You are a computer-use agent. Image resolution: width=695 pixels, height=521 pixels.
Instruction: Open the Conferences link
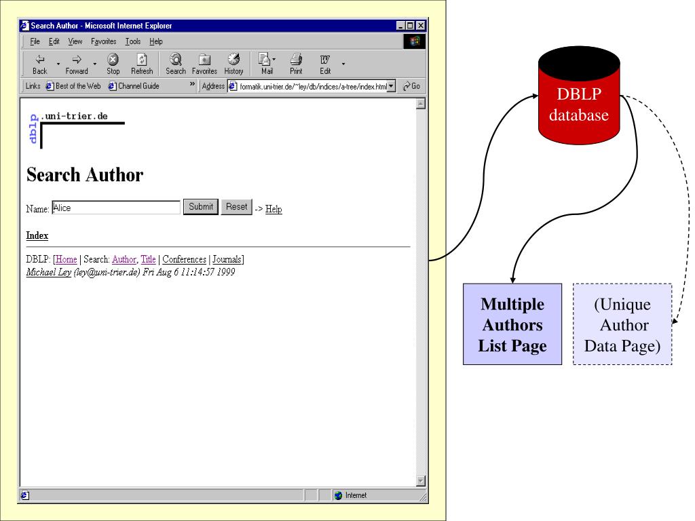pyautogui.click(x=184, y=259)
